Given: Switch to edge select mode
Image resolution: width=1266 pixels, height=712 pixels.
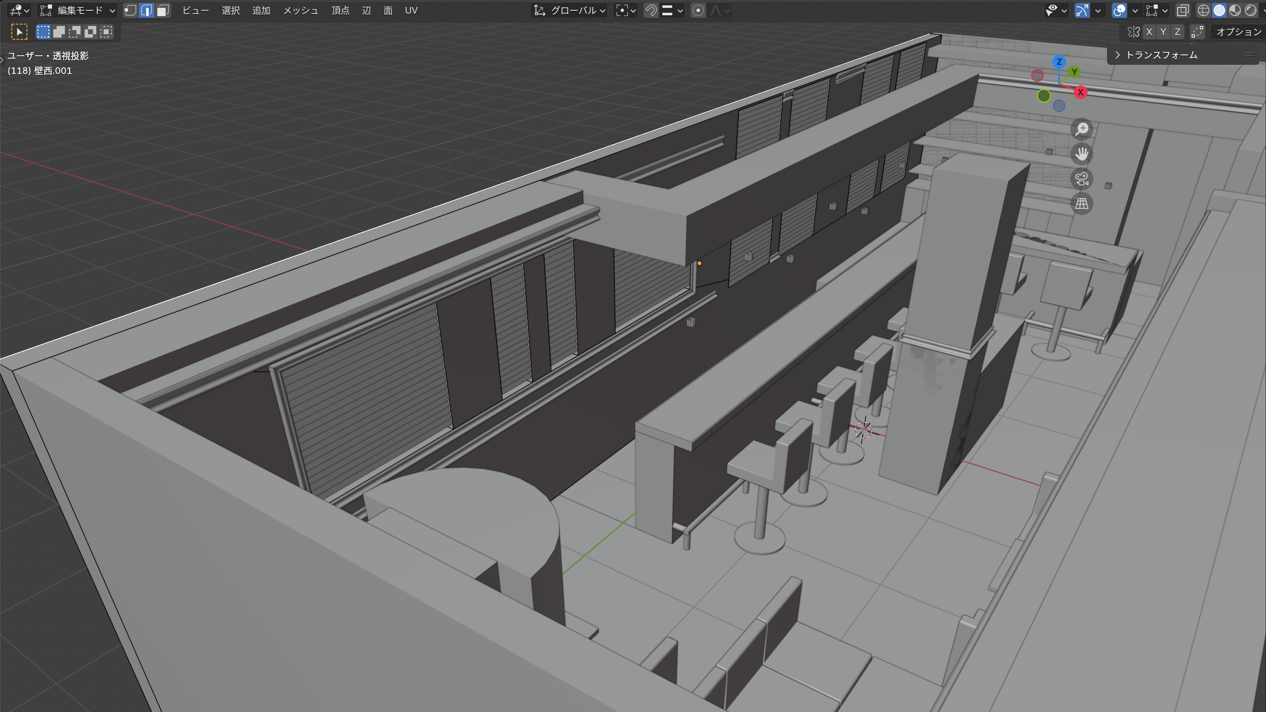Looking at the screenshot, I should tap(147, 10).
